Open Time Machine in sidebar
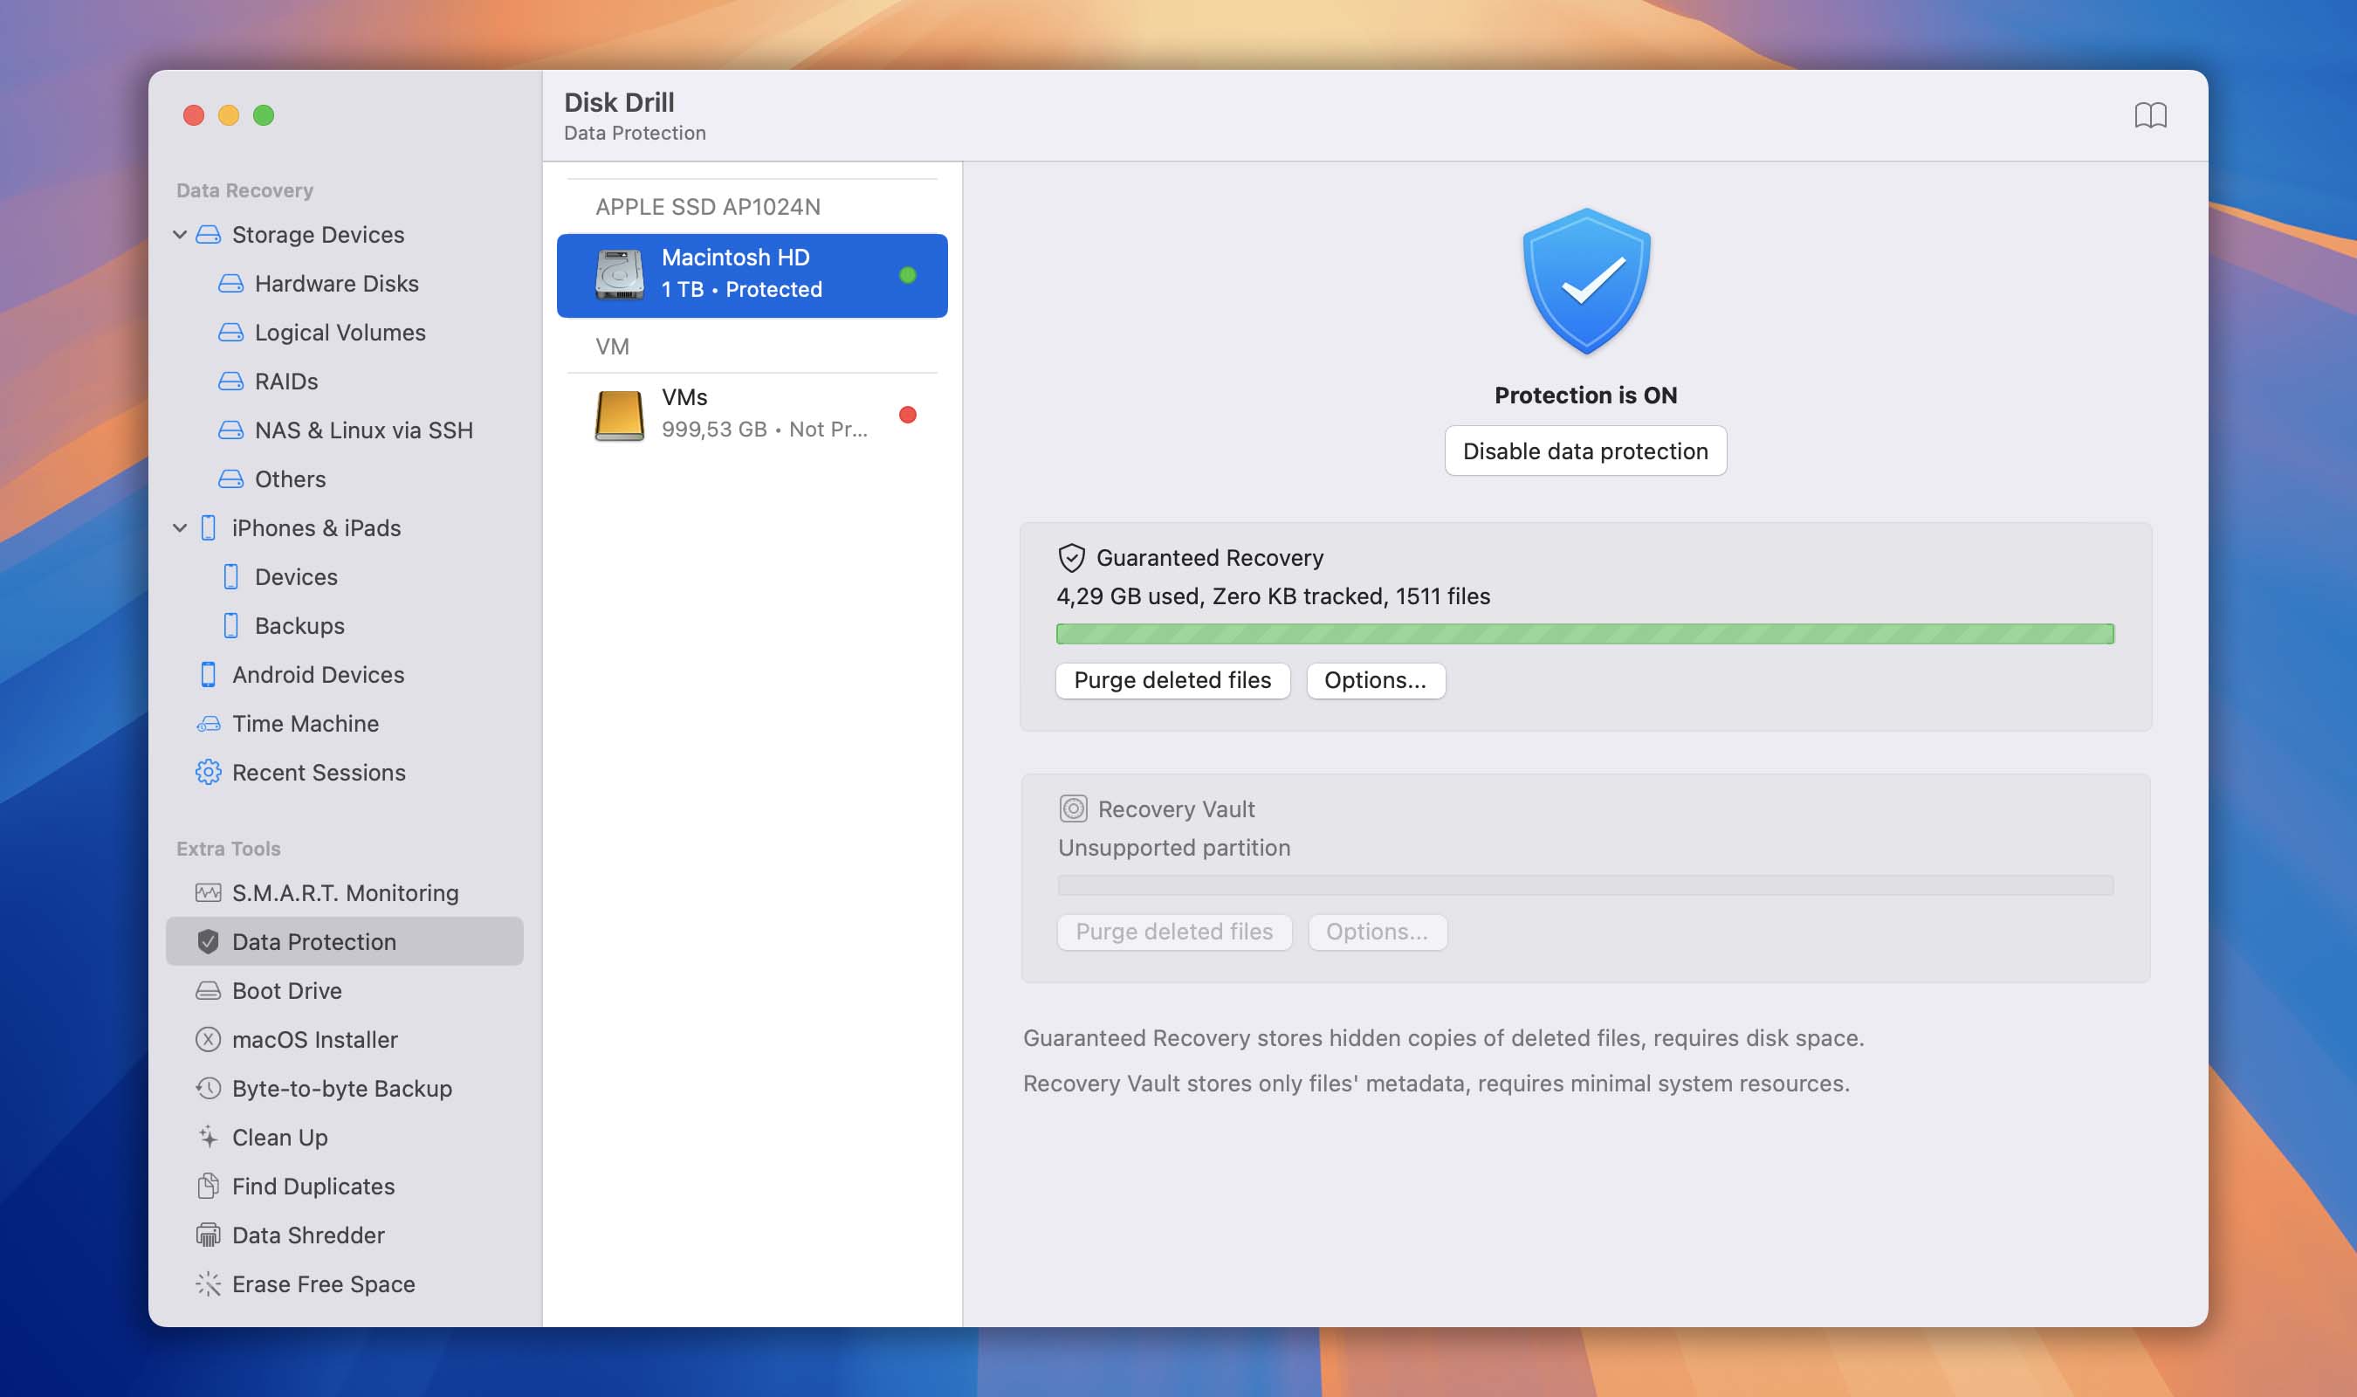2357x1397 pixels. [x=305, y=724]
